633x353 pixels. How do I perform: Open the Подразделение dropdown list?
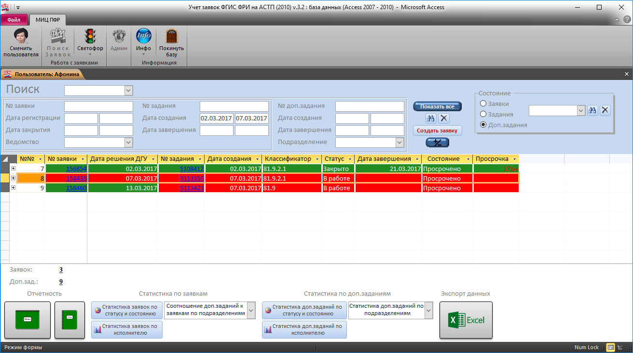click(x=399, y=142)
